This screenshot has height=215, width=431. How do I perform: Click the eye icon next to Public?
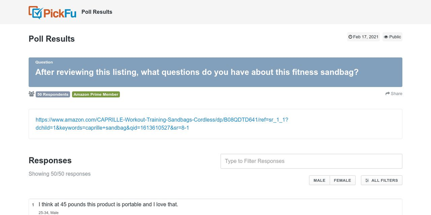click(x=386, y=37)
